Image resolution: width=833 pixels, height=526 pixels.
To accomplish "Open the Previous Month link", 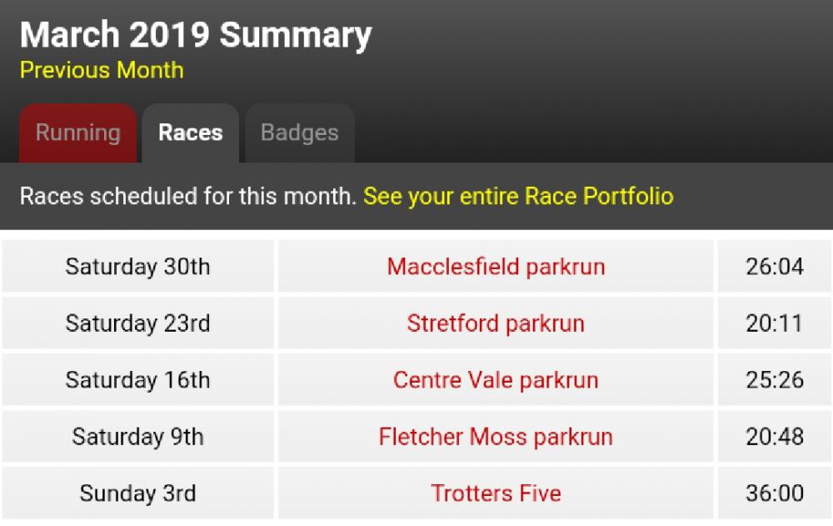I will pyautogui.click(x=102, y=70).
